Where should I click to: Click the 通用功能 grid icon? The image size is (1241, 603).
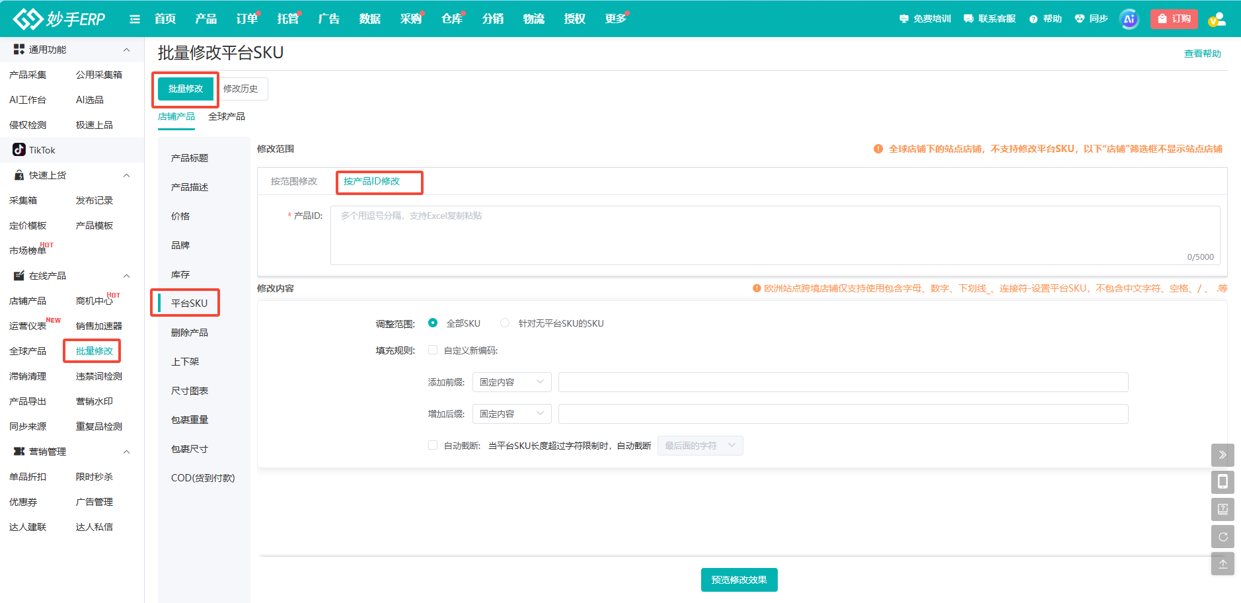coord(19,50)
